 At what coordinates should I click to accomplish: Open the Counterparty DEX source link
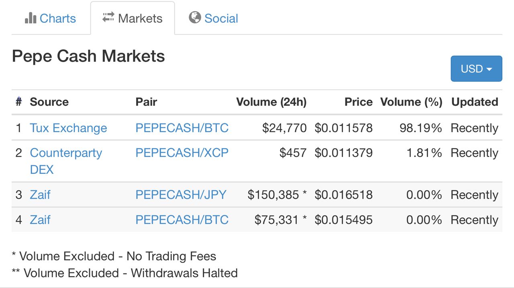click(x=66, y=161)
